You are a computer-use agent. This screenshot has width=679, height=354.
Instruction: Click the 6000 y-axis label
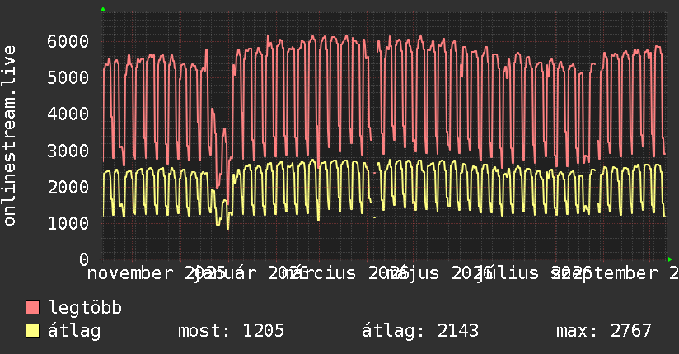pos(68,41)
